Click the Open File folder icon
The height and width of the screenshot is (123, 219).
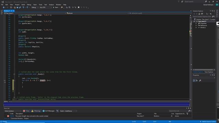(15, 8)
